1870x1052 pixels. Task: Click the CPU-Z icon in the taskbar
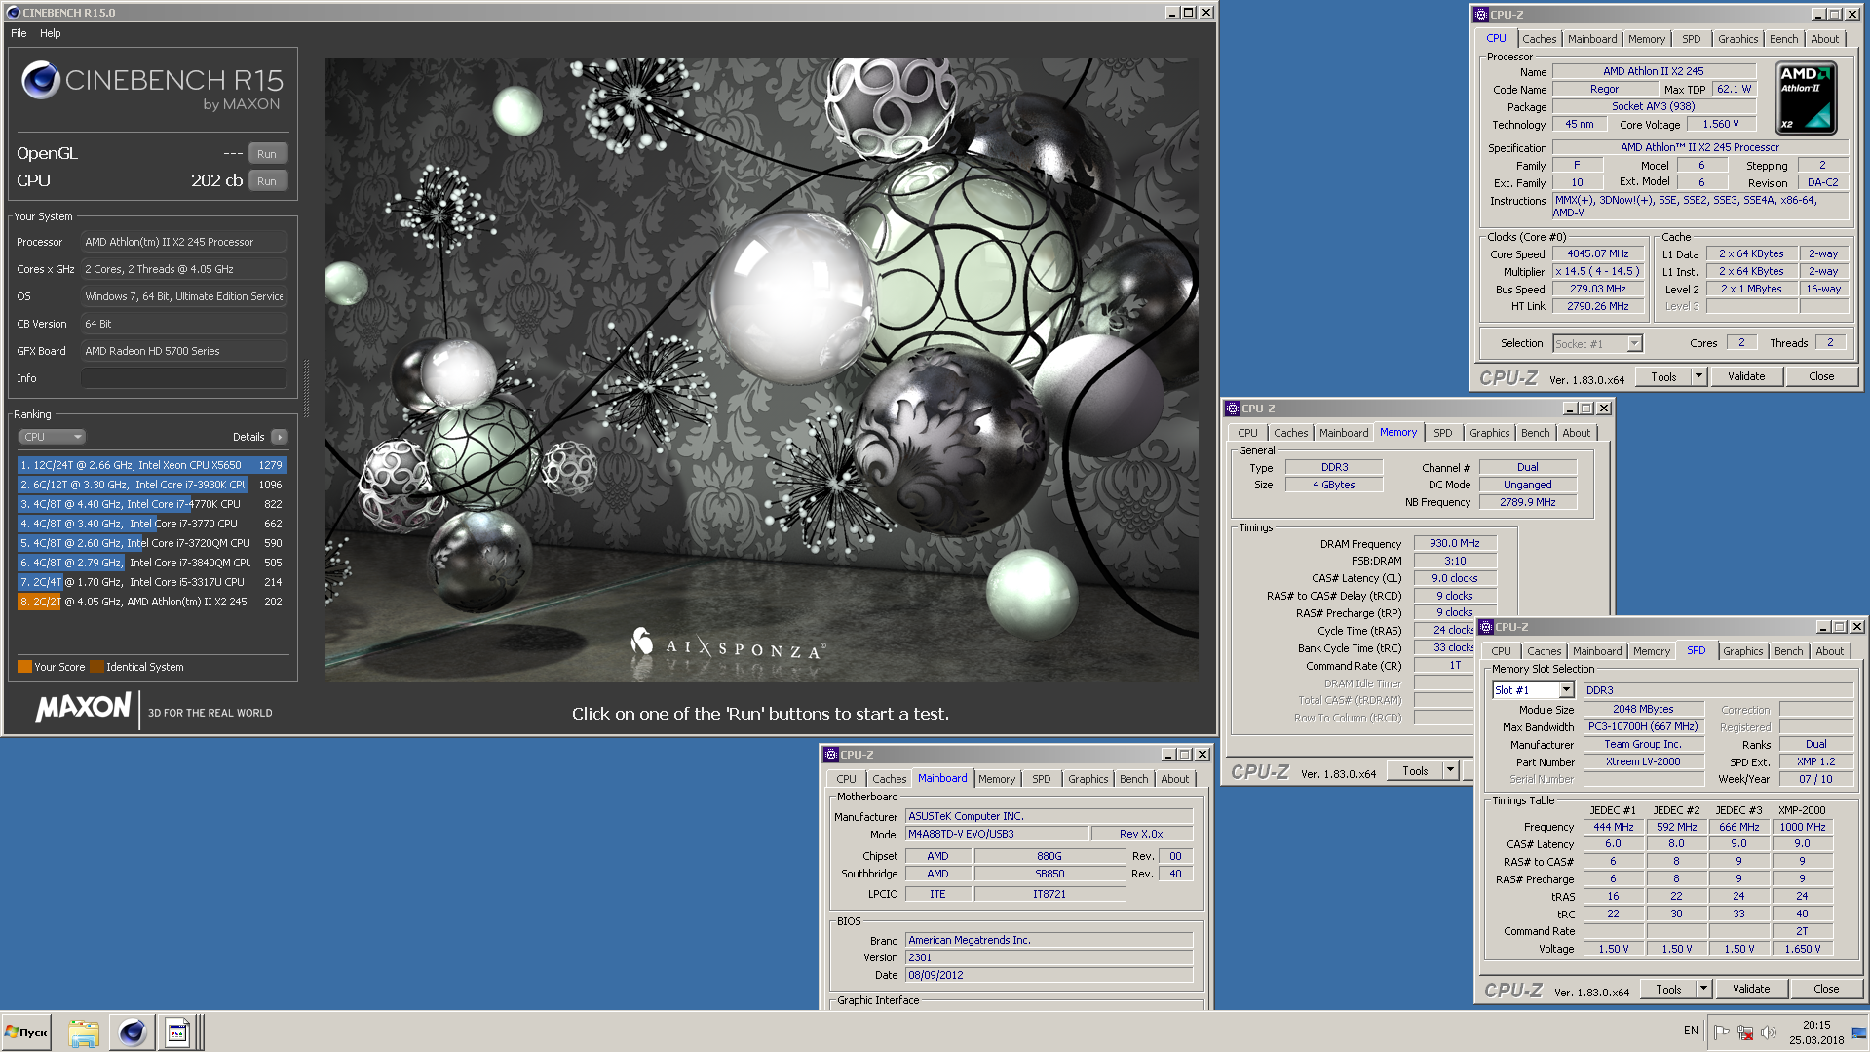(x=177, y=1032)
